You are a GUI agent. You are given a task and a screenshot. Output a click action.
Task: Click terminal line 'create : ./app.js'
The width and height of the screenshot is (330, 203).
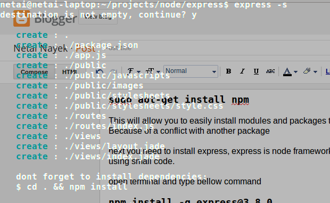tap(61, 55)
